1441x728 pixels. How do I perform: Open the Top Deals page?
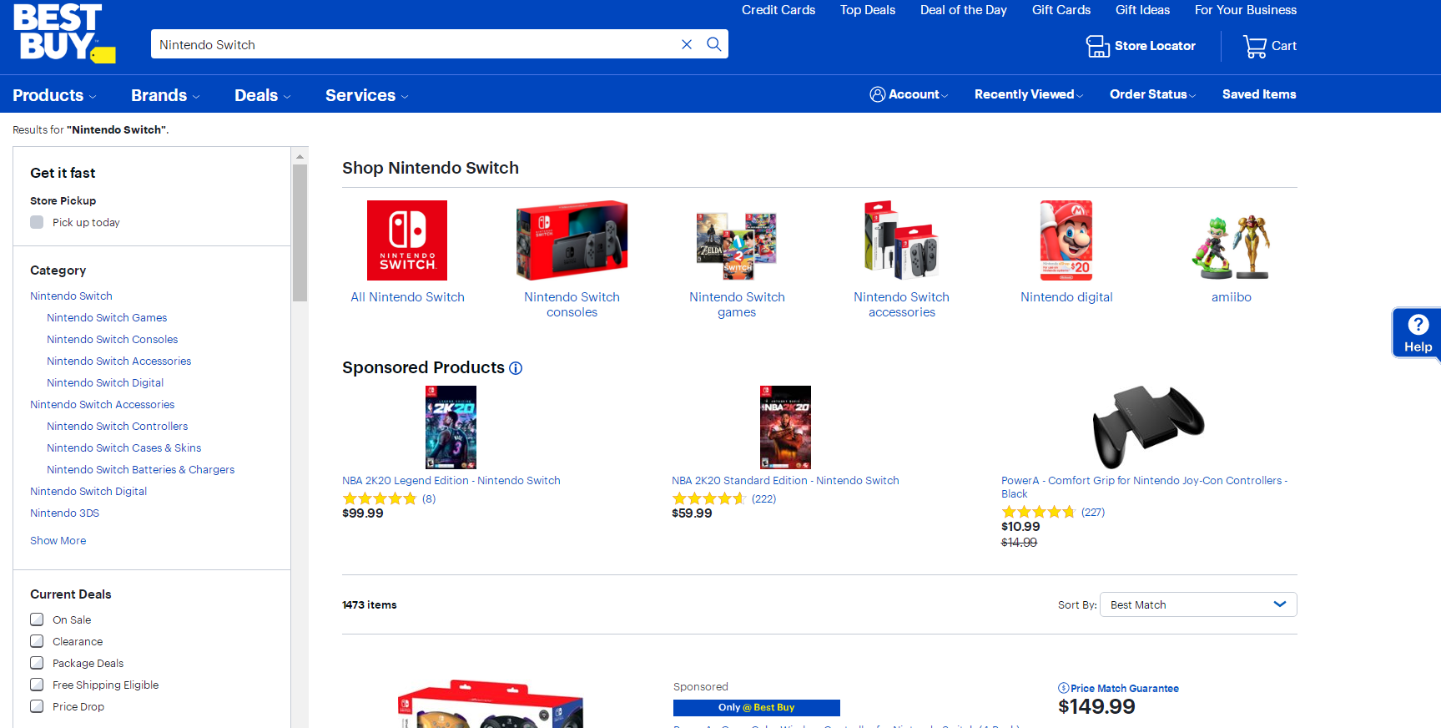867,10
